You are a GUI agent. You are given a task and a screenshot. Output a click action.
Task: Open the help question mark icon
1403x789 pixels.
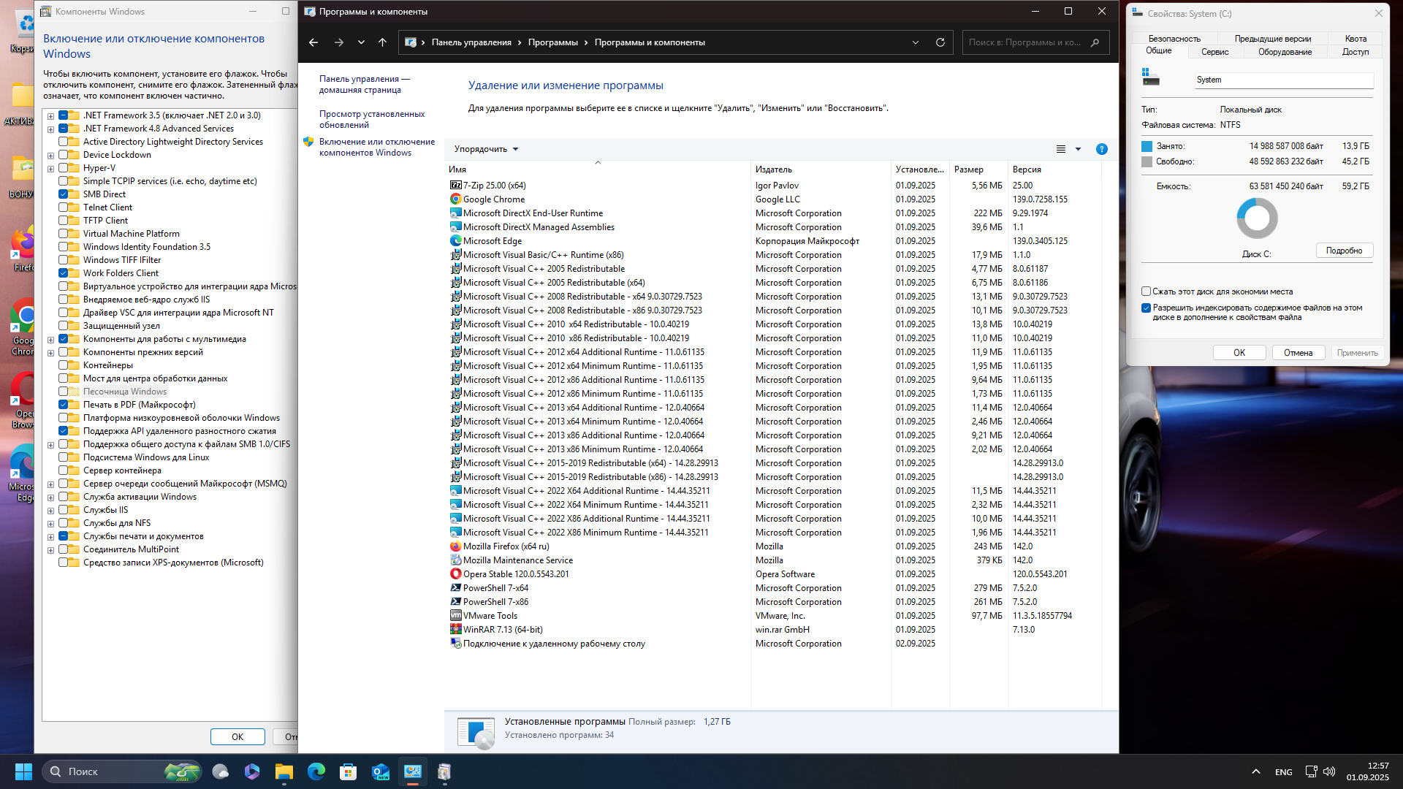pyautogui.click(x=1102, y=149)
